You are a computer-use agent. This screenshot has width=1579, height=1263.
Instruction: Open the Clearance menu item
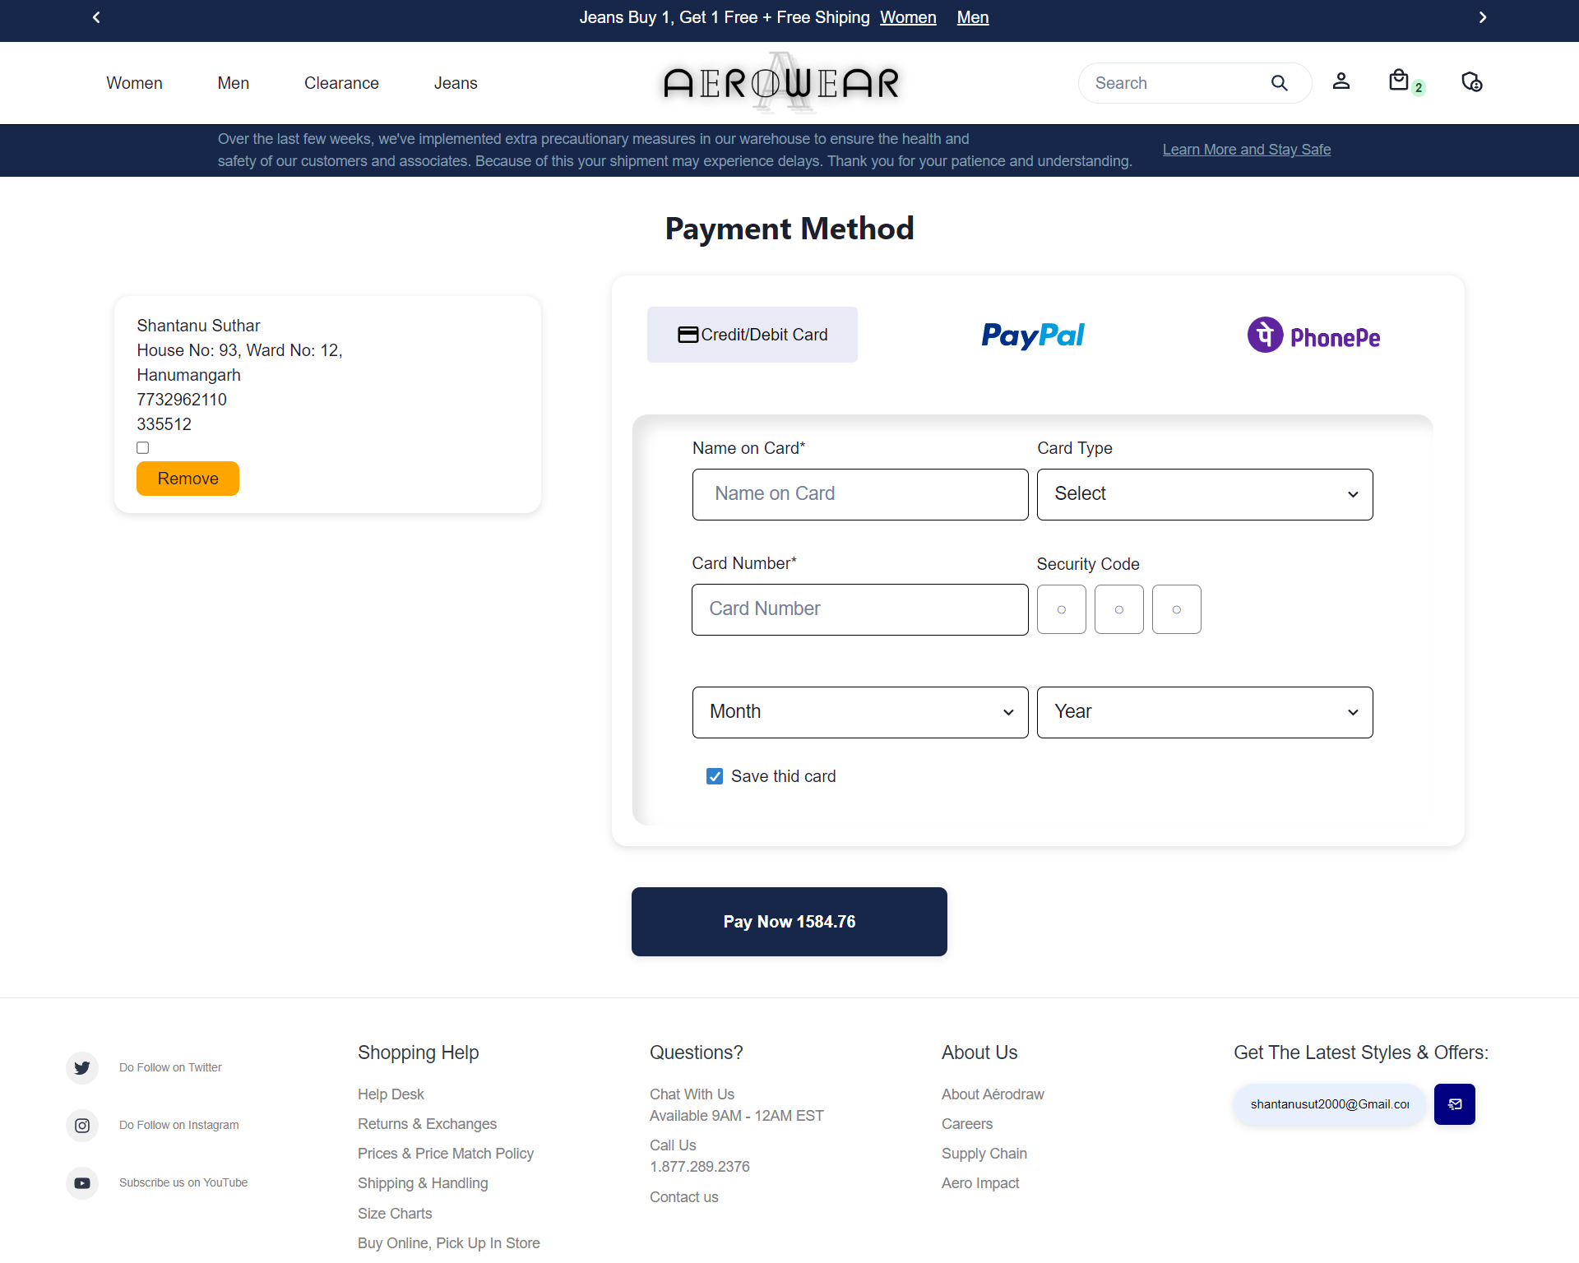tap(341, 83)
